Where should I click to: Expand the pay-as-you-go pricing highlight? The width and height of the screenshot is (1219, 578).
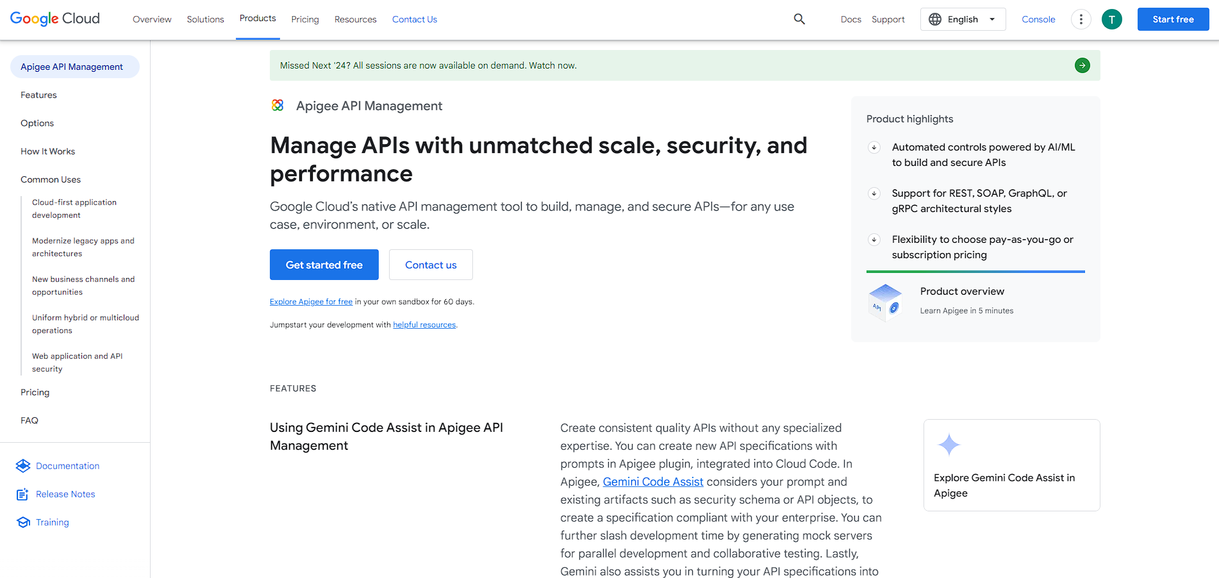[874, 240]
